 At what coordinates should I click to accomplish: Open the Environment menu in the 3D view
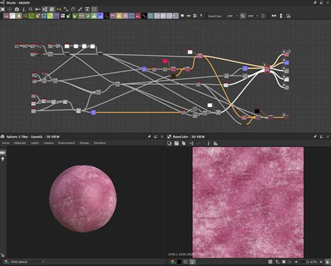coord(66,143)
